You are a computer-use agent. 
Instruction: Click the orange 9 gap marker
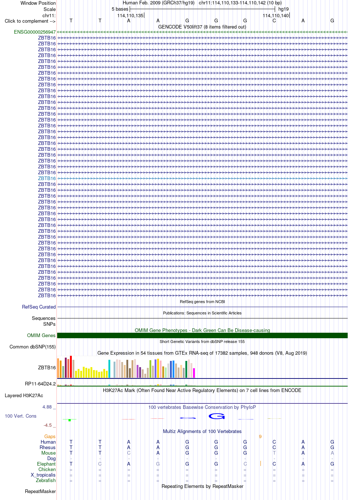260,437
